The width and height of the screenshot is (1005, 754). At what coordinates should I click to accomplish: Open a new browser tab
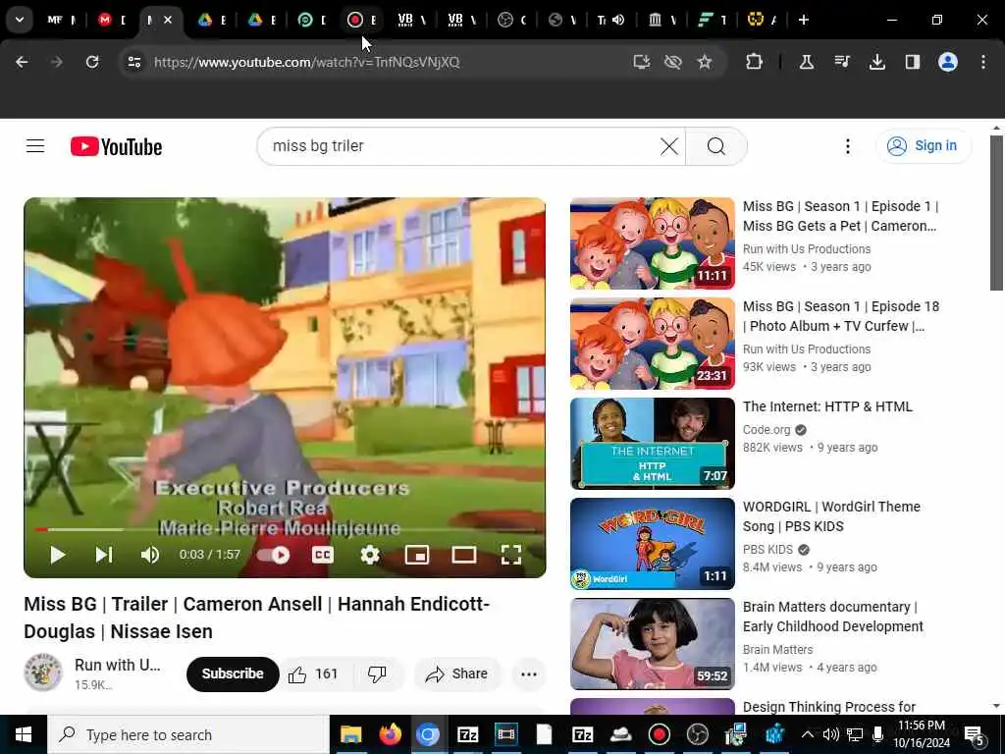(x=803, y=20)
